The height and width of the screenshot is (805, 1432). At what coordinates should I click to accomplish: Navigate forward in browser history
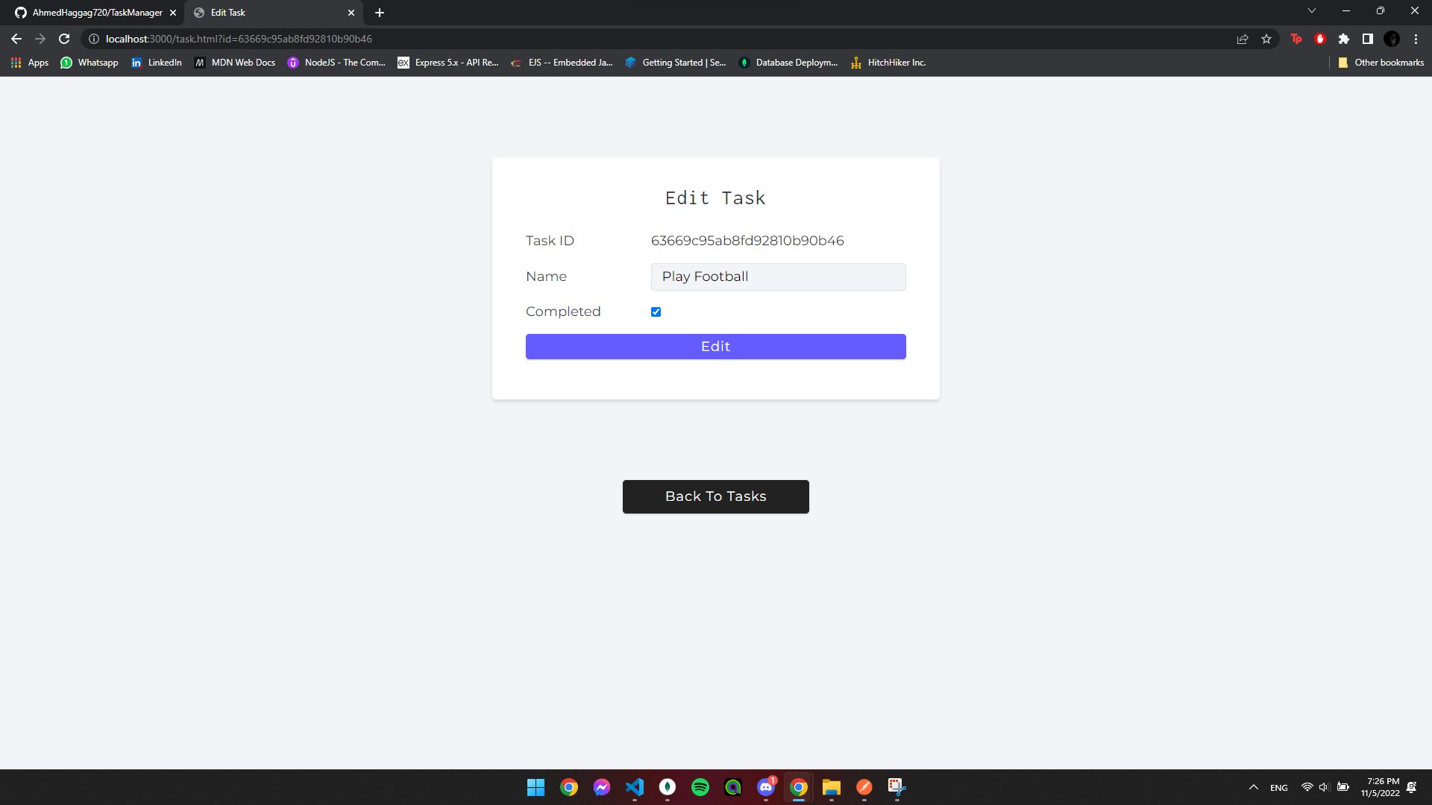(x=40, y=39)
